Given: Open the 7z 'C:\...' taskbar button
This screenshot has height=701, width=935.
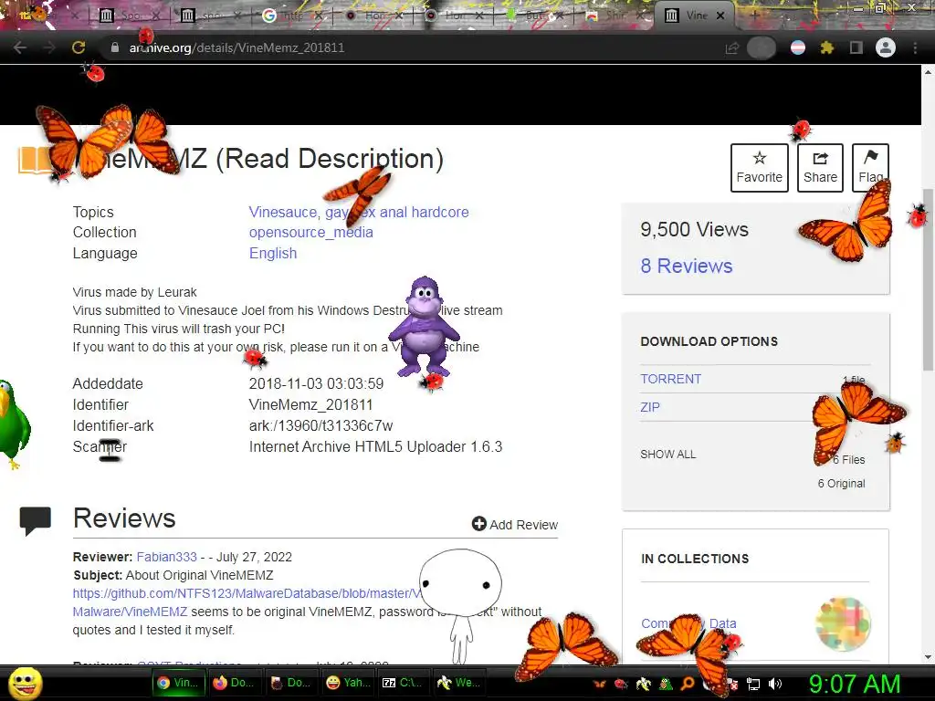Looking at the screenshot, I should click(404, 683).
